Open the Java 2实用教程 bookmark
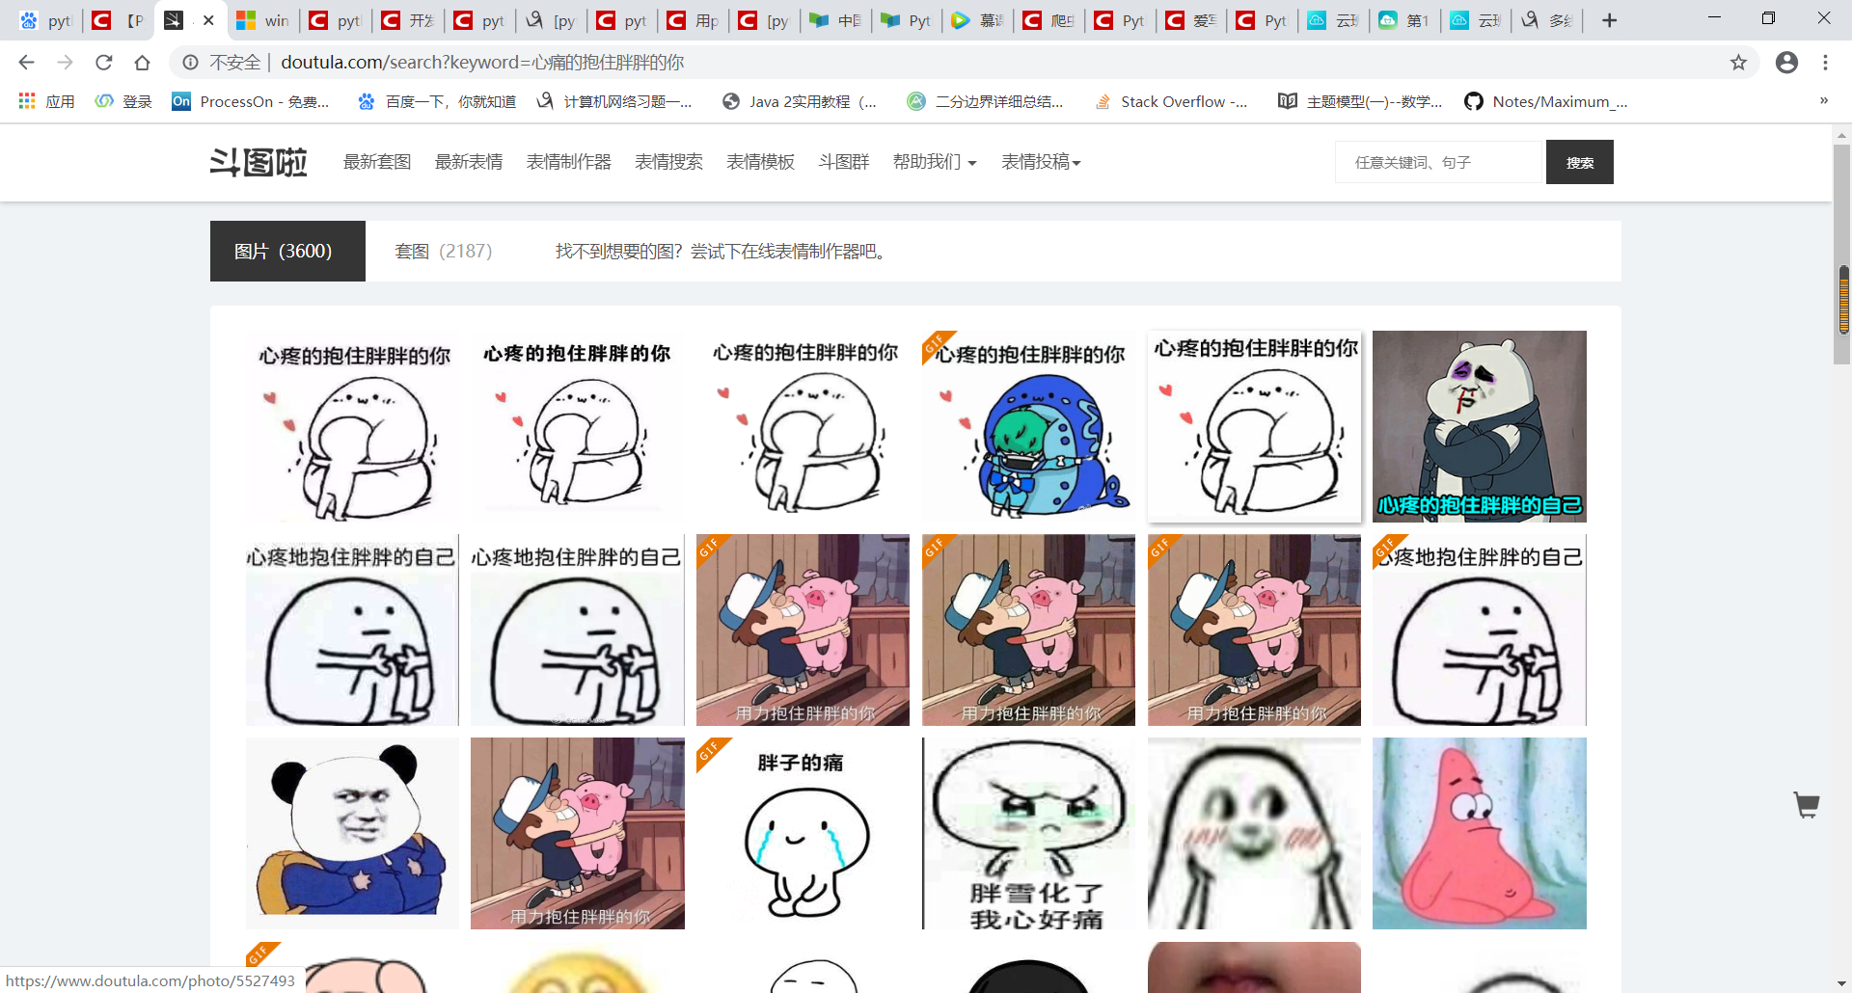This screenshot has height=993, width=1852. pyautogui.click(x=800, y=101)
